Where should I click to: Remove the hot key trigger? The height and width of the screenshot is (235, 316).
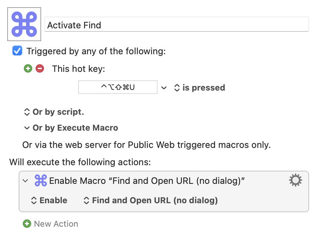pyautogui.click(x=40, y=68)
